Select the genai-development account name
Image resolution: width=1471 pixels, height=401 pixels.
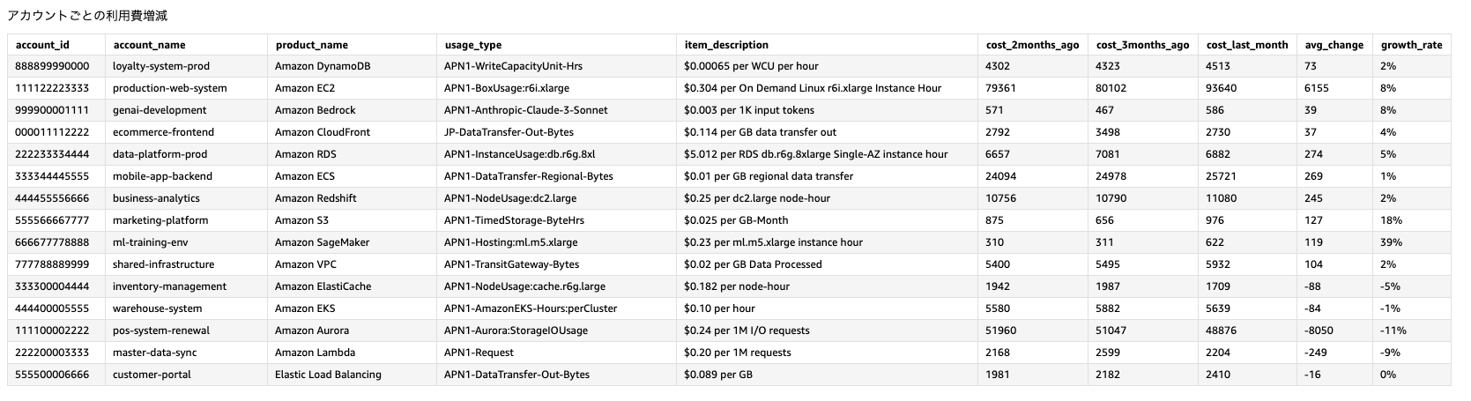pyautogui.click(x=160, y=110)
